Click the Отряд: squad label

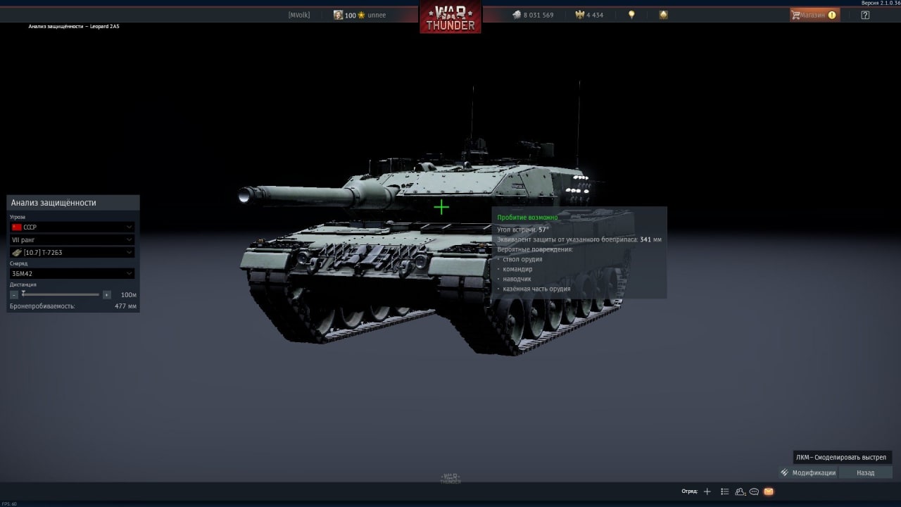coord(690,492)
